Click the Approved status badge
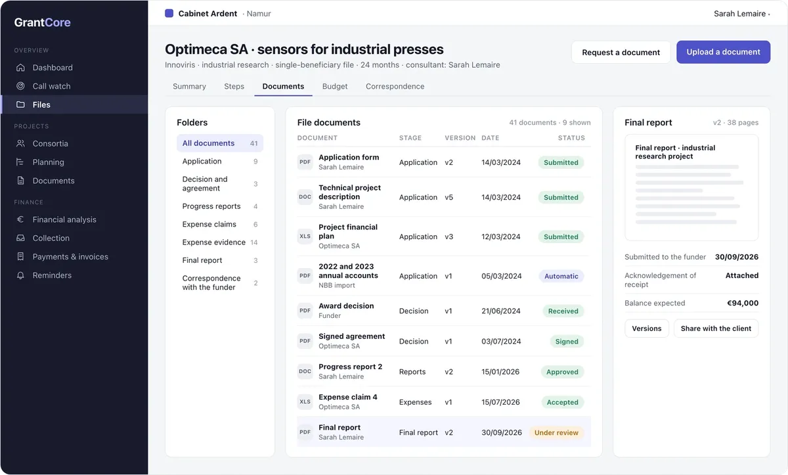788x475 pixels. 563,372
